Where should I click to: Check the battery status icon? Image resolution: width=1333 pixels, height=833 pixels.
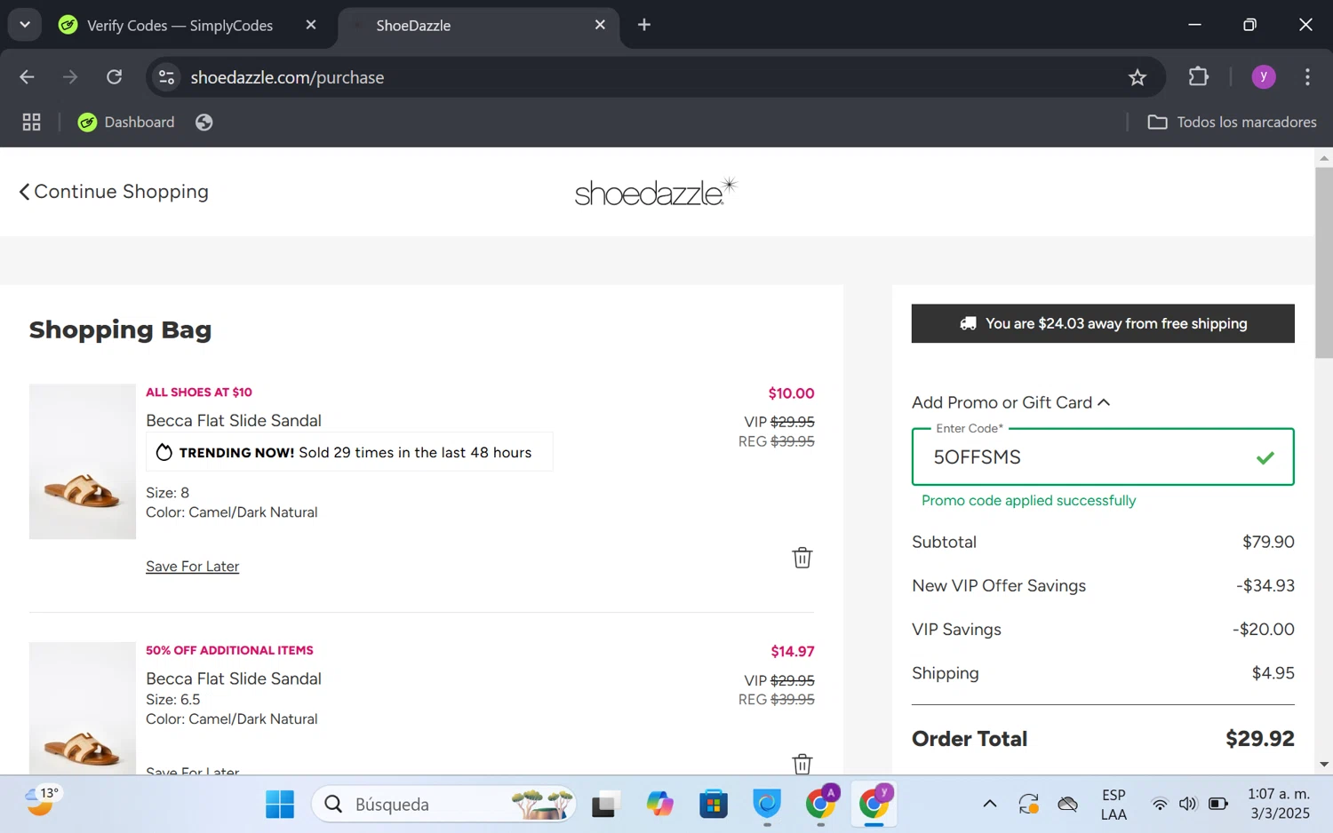[1218, 805]
